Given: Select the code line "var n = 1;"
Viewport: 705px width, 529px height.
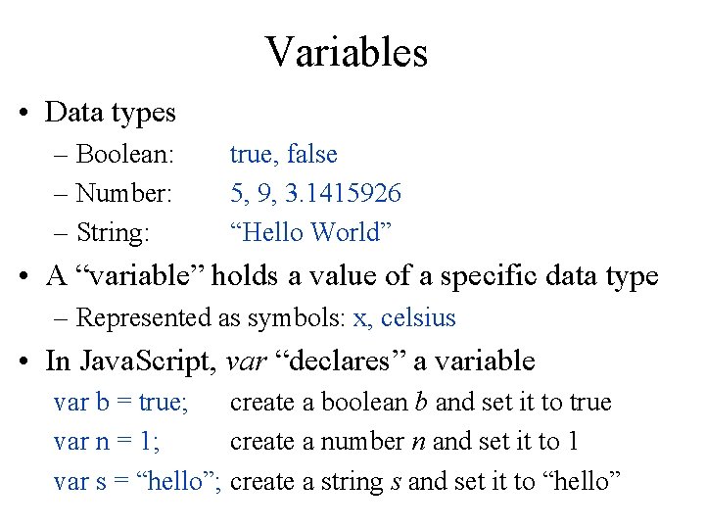Looking at the screenshot, I should pyautogui.click(x=107, y=441).
